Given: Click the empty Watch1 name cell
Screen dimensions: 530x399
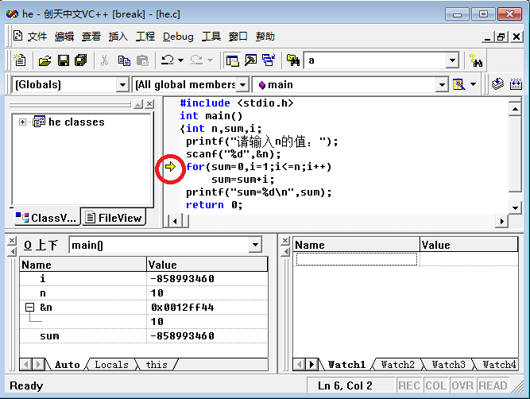Looking at the screenshot, I should tap(357, 259).
